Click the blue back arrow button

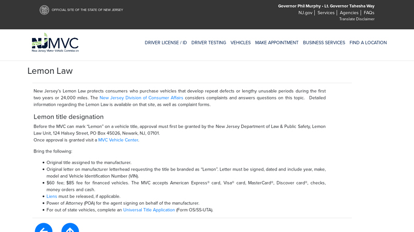pyautogui.click(x=43, y=227)
